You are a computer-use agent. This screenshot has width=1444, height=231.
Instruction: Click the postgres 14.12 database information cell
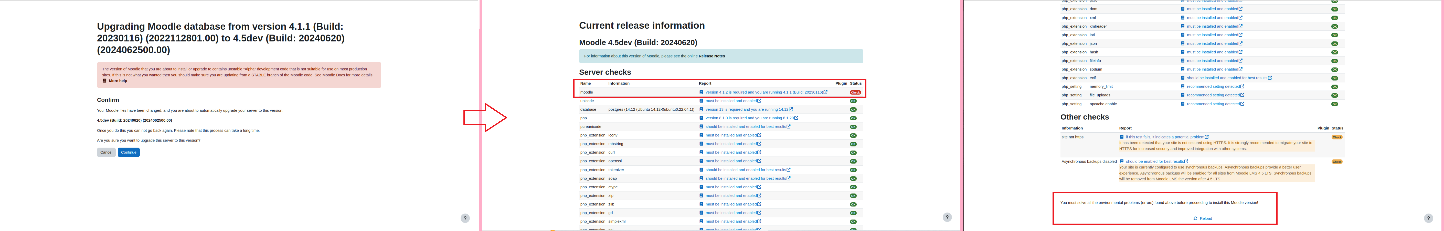click(x=651, y=110)
